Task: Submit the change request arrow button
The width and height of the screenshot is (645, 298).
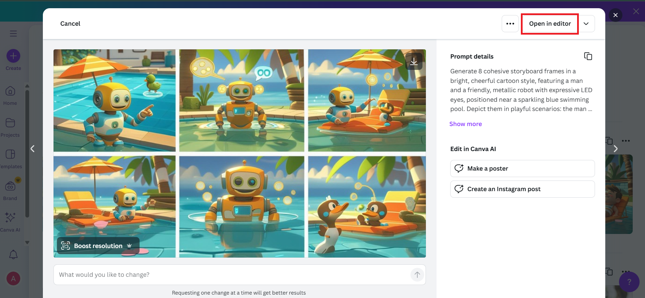Action: (417, 275)
